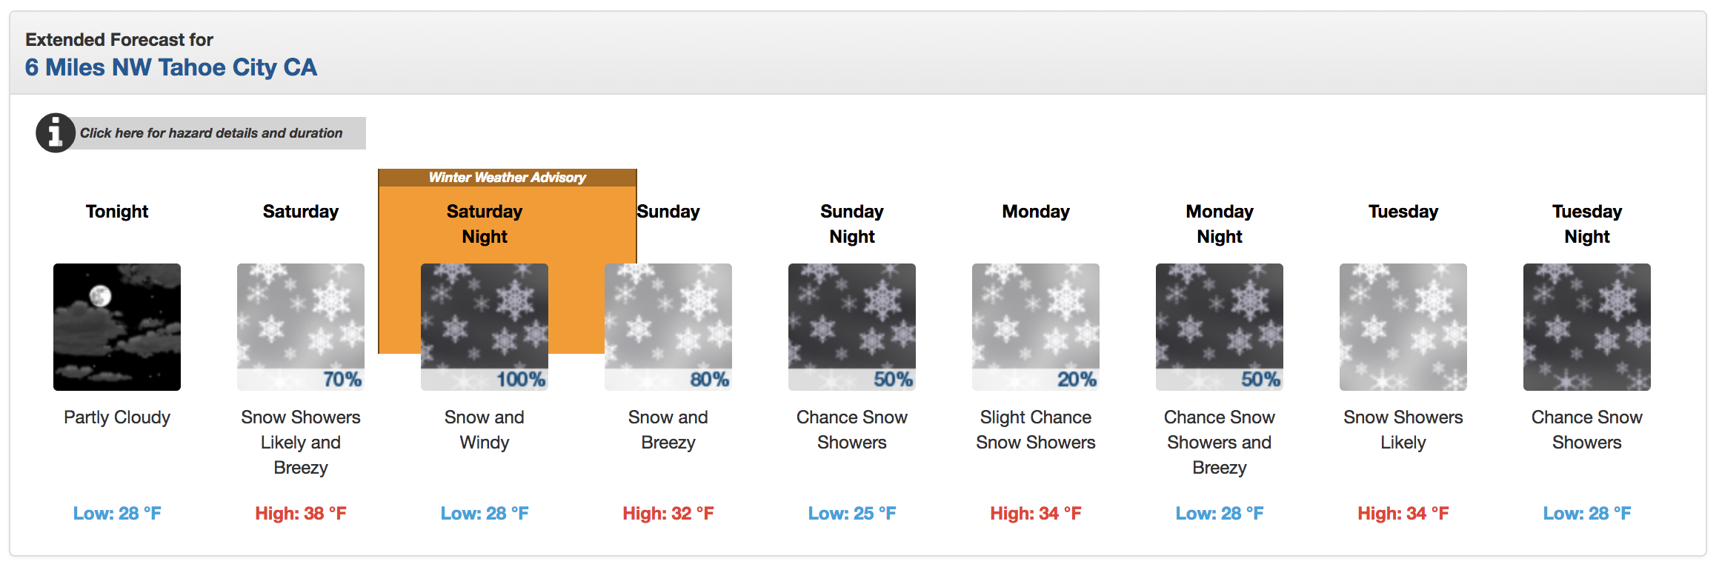Select Monday 20% snow showers icon

(x=1036, y=327)
